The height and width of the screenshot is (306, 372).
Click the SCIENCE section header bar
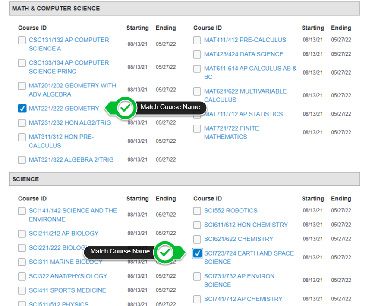click(185, 179)
